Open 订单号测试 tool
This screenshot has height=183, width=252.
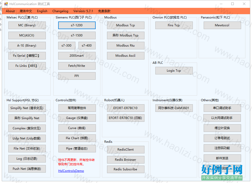(222, 138)
